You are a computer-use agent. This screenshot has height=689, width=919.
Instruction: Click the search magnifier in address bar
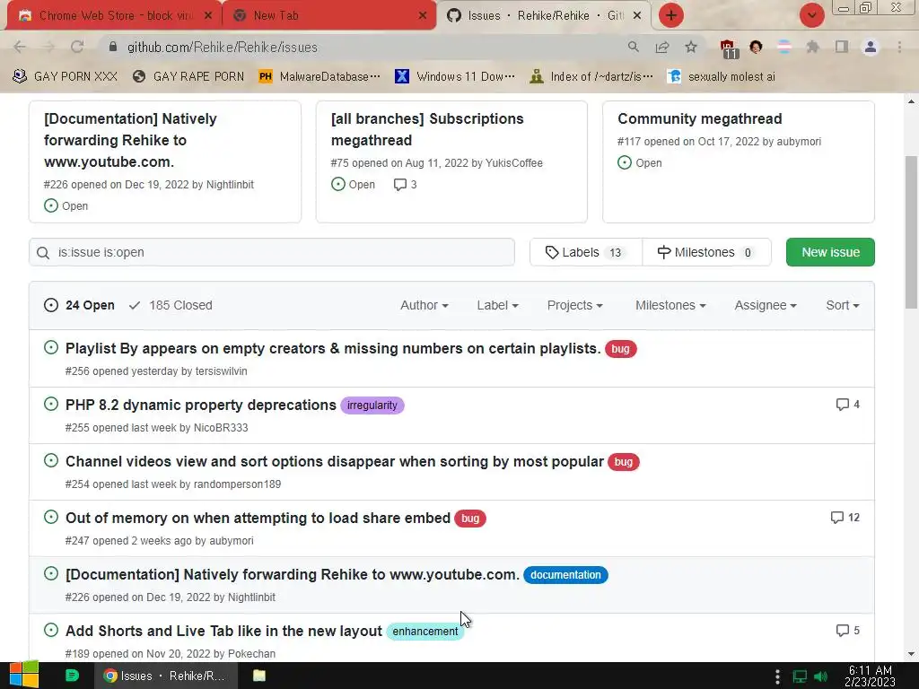click(x=633, y=47)
